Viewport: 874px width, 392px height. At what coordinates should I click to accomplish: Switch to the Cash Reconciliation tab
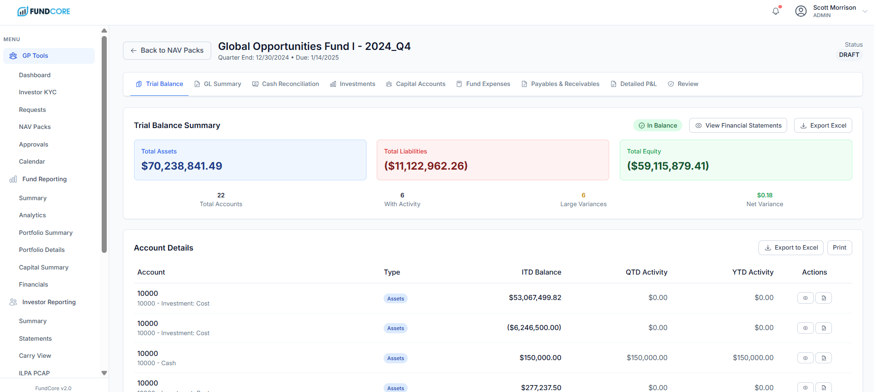[x=286, y=84]
